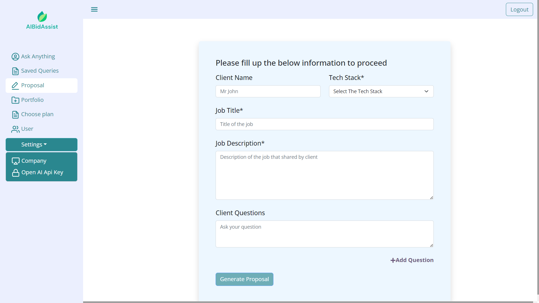
Task: Open the Select The Tech Stack dropdown
Action: pyautogui.click(x=381, y=91)
